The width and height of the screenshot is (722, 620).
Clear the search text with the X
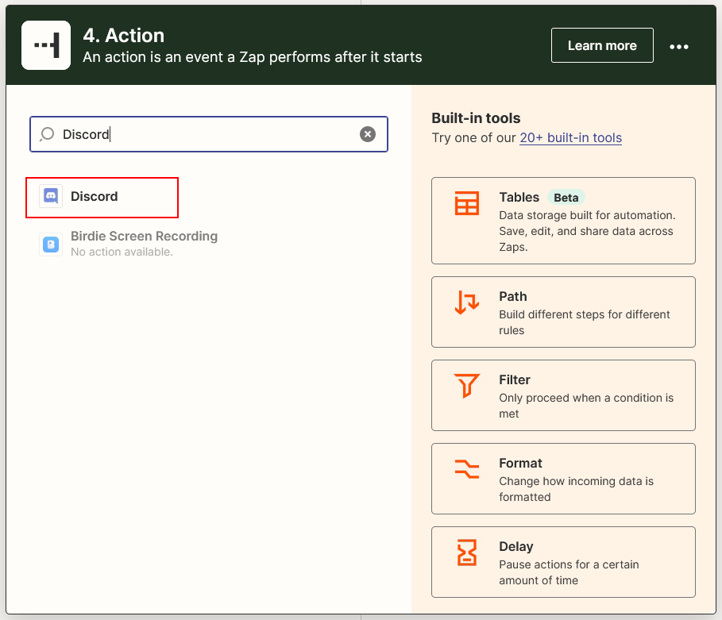[x=368, y=134]
